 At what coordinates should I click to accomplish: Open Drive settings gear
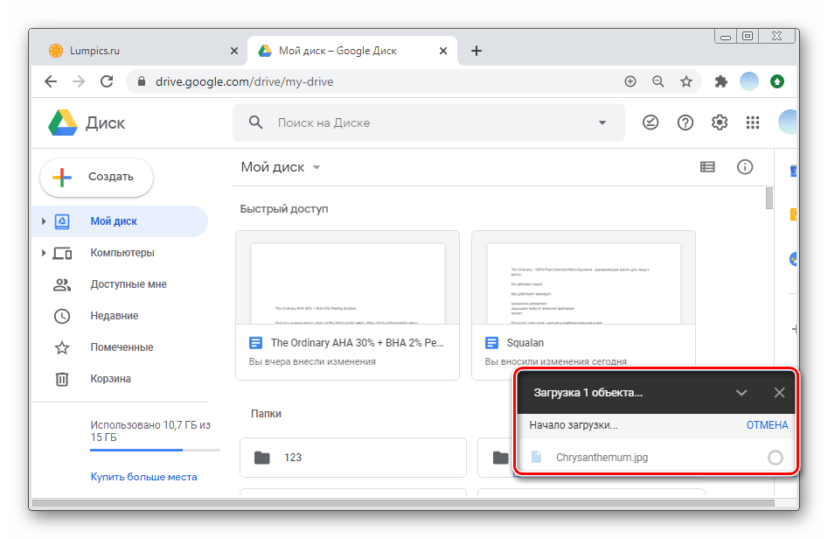tap(720, 122)
